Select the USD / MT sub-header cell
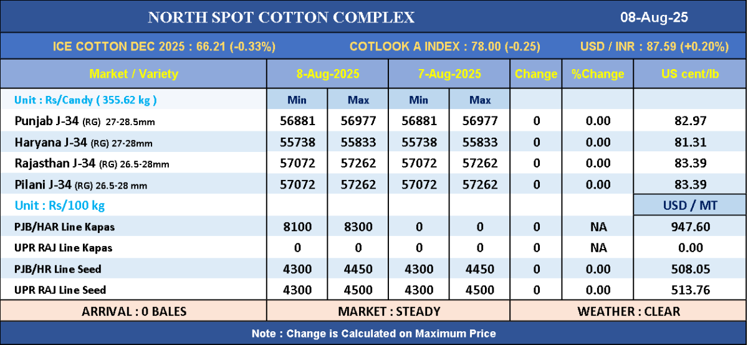This screenshot has width=748, height=345. tap(690, 205)
